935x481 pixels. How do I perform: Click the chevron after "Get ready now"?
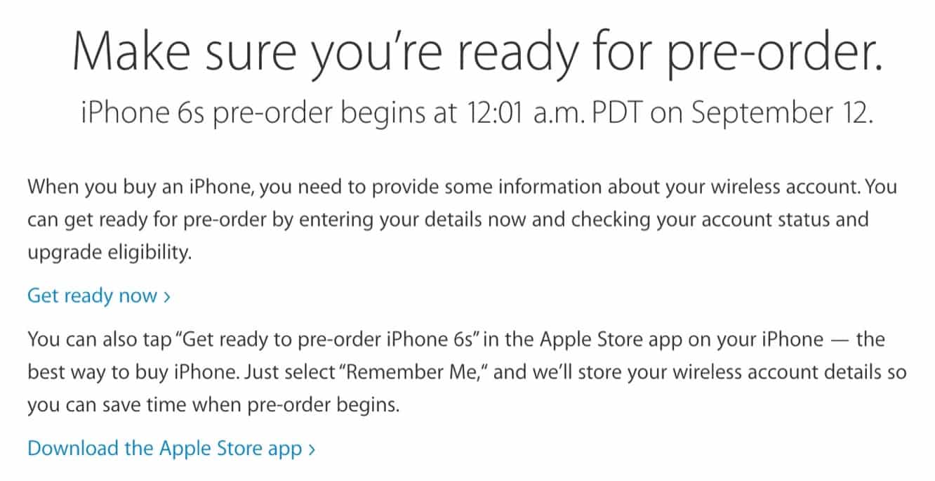click(x=167, y=297)
